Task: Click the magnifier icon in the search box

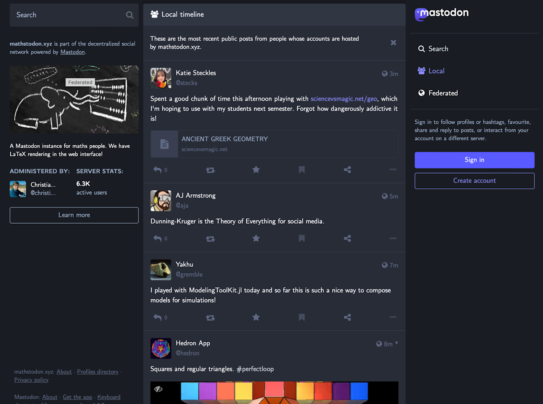Action: coord(130,15)
